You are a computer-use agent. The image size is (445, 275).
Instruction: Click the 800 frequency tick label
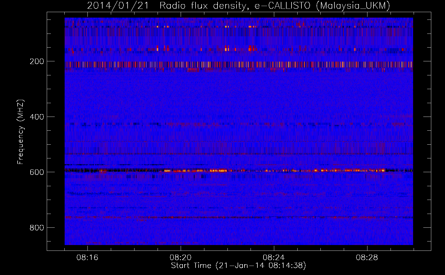click(x=37, y=228)
